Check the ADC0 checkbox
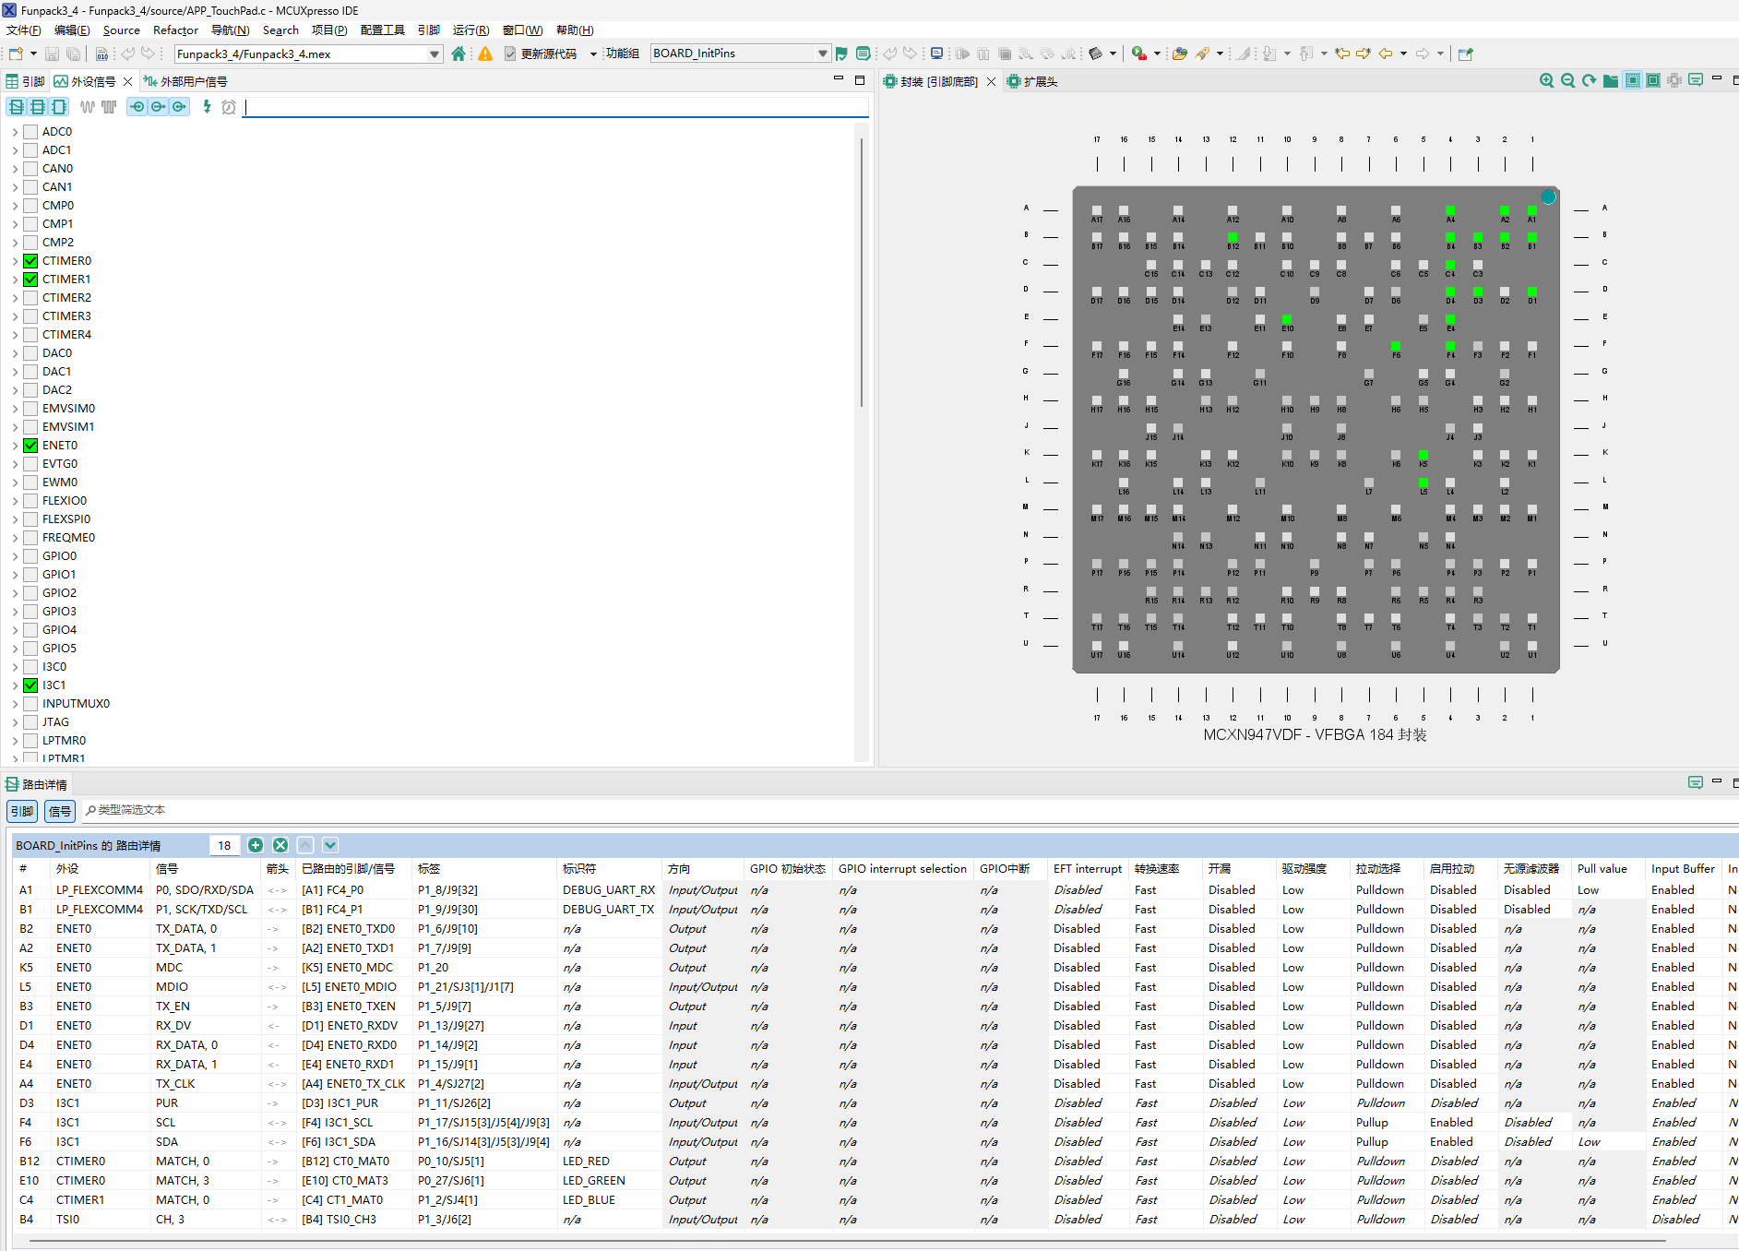Screen dimensions: 1739x1251 point(30,132)
